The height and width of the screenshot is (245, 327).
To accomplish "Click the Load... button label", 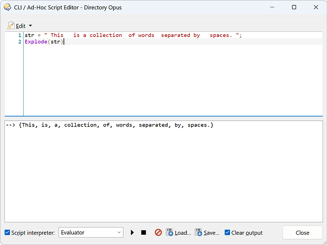I will tap(182, 233).
